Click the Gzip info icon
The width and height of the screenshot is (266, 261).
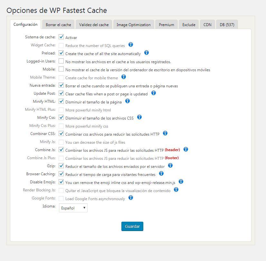tap(170, 165)
